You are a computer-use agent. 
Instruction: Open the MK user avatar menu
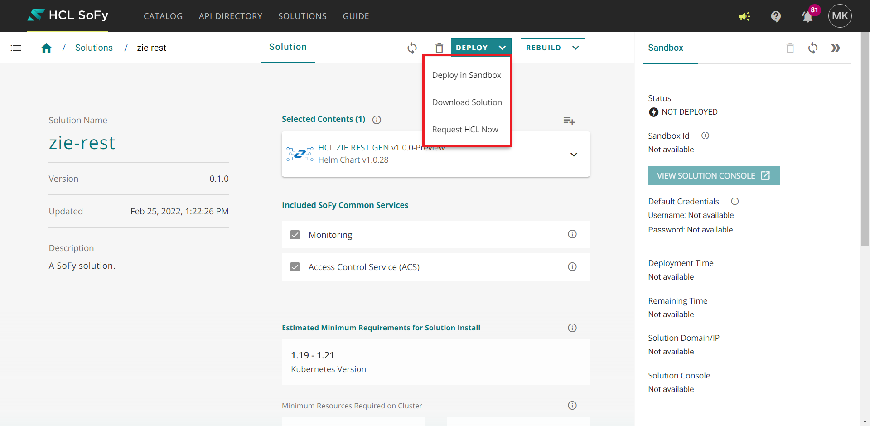click(840, 16)
